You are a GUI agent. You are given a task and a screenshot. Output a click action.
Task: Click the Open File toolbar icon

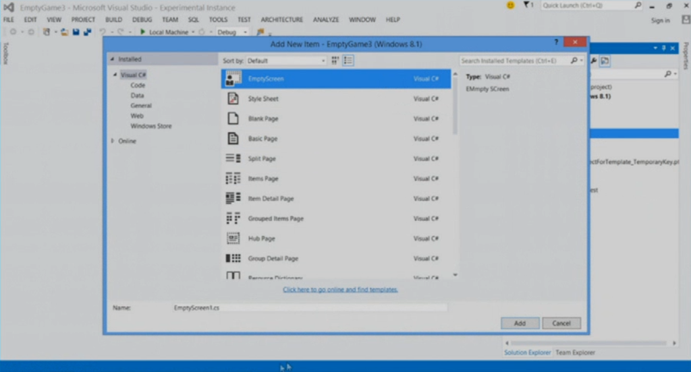tap(64, 32)
